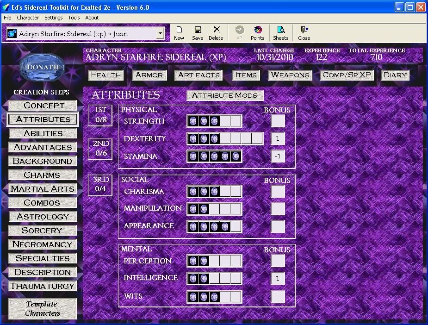Image resolution: width=428 pixels, height=325 pixels.
Task: Set Appearance to its fifth dot
Action: pos(236,227)
